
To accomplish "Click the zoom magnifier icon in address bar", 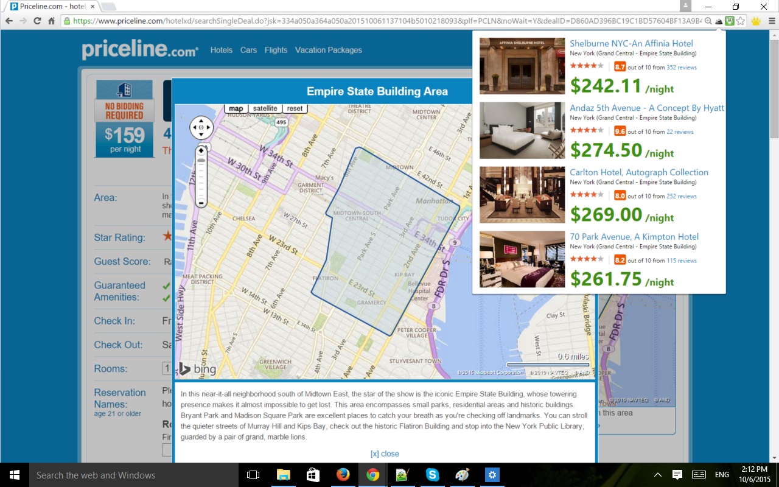I will pos(708,21).
